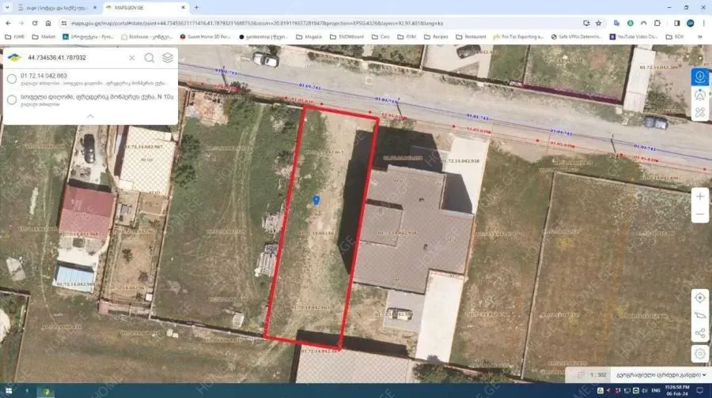This screenshot has height=398, width=712.
Task: Collapse the search results panel
Action: [x=90, y=116]
